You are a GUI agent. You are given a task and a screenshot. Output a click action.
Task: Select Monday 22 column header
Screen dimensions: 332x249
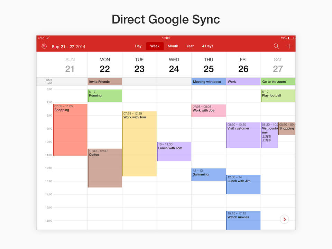point(104,65)
